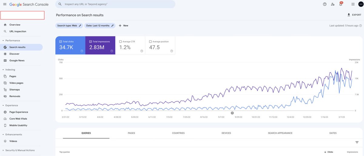Switch to the Devices tab
Screen dimensions: 364x156
226,133
